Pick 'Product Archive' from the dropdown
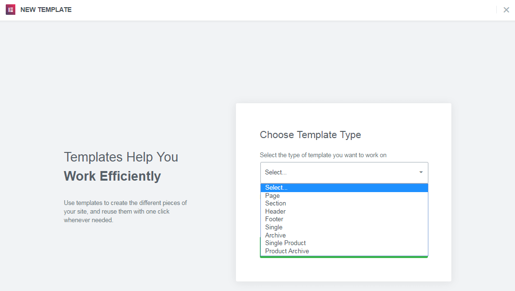Screen dimensions: 515x291 coord(287,251)
